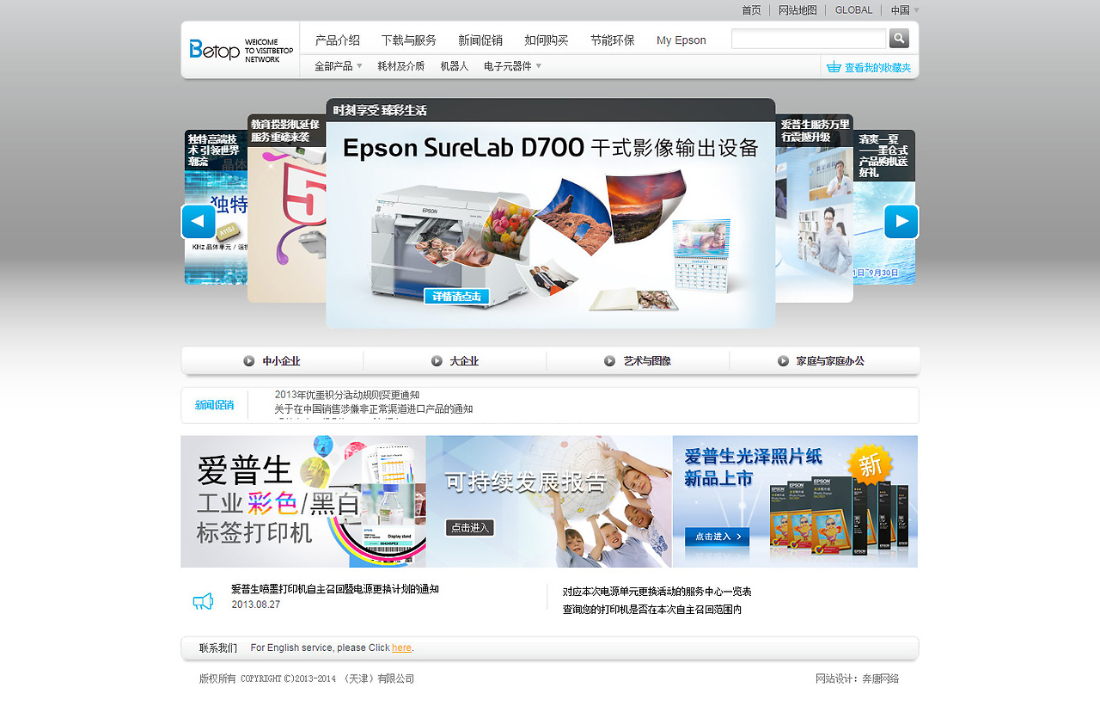The width and height of the screenshot is (1100, 706).
Task: Open the 产品介绍 menu
Action: 338,40
